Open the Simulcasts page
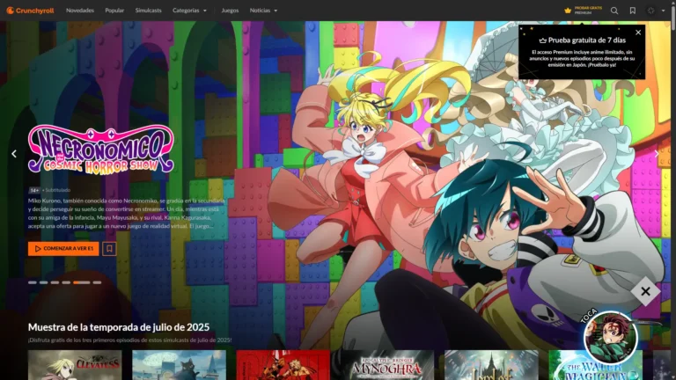 pyautogui.click(x=148, y=11)
